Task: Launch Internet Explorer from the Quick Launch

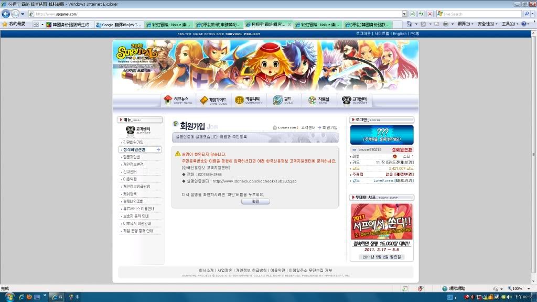Action: (x=21, y=297)
